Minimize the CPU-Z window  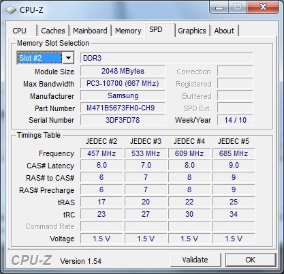219,8
